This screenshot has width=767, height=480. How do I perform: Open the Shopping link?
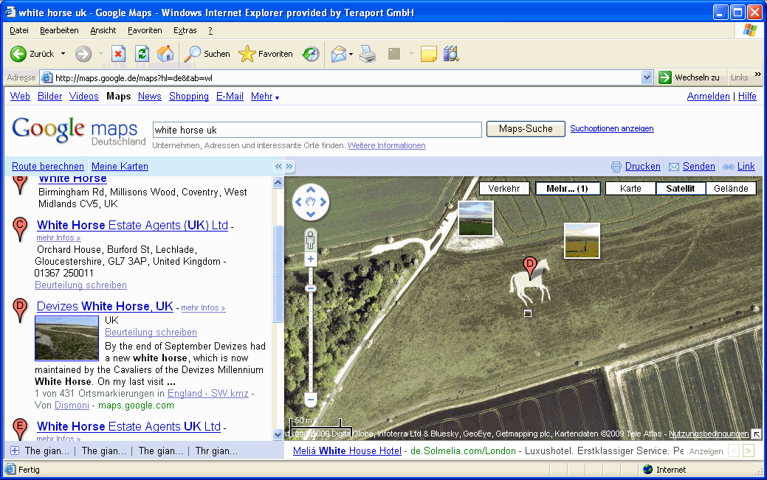click(x=189, y=97)
